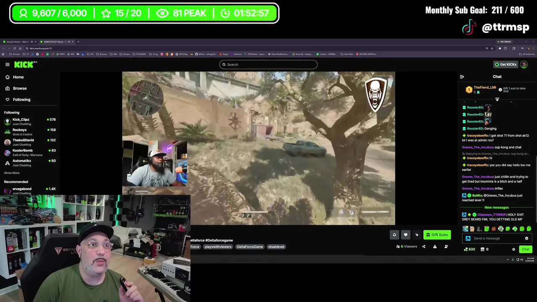This screenshot has height=302, width=537.
Task: Open KooterBomb channel in Following list
Action: [x=29, y=152]
